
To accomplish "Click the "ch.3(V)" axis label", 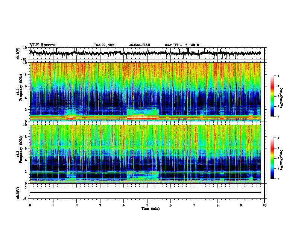I will (18, 193).
